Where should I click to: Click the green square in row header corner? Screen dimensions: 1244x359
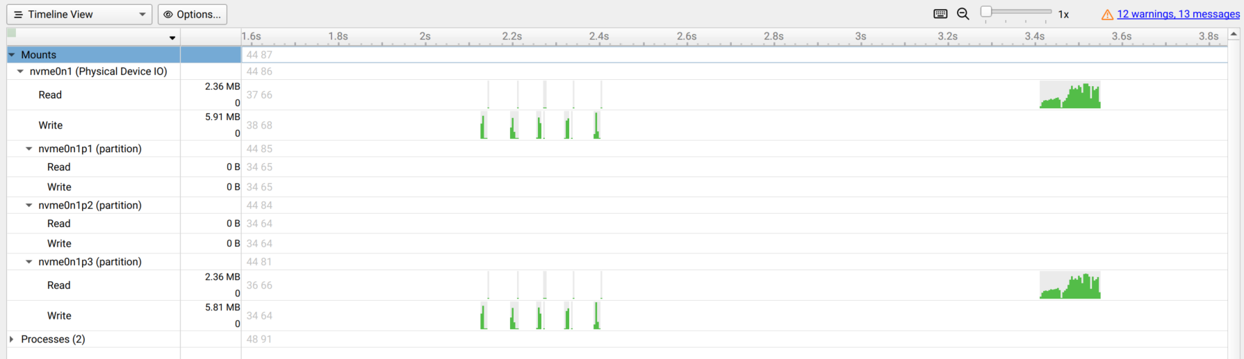(11, 33)
